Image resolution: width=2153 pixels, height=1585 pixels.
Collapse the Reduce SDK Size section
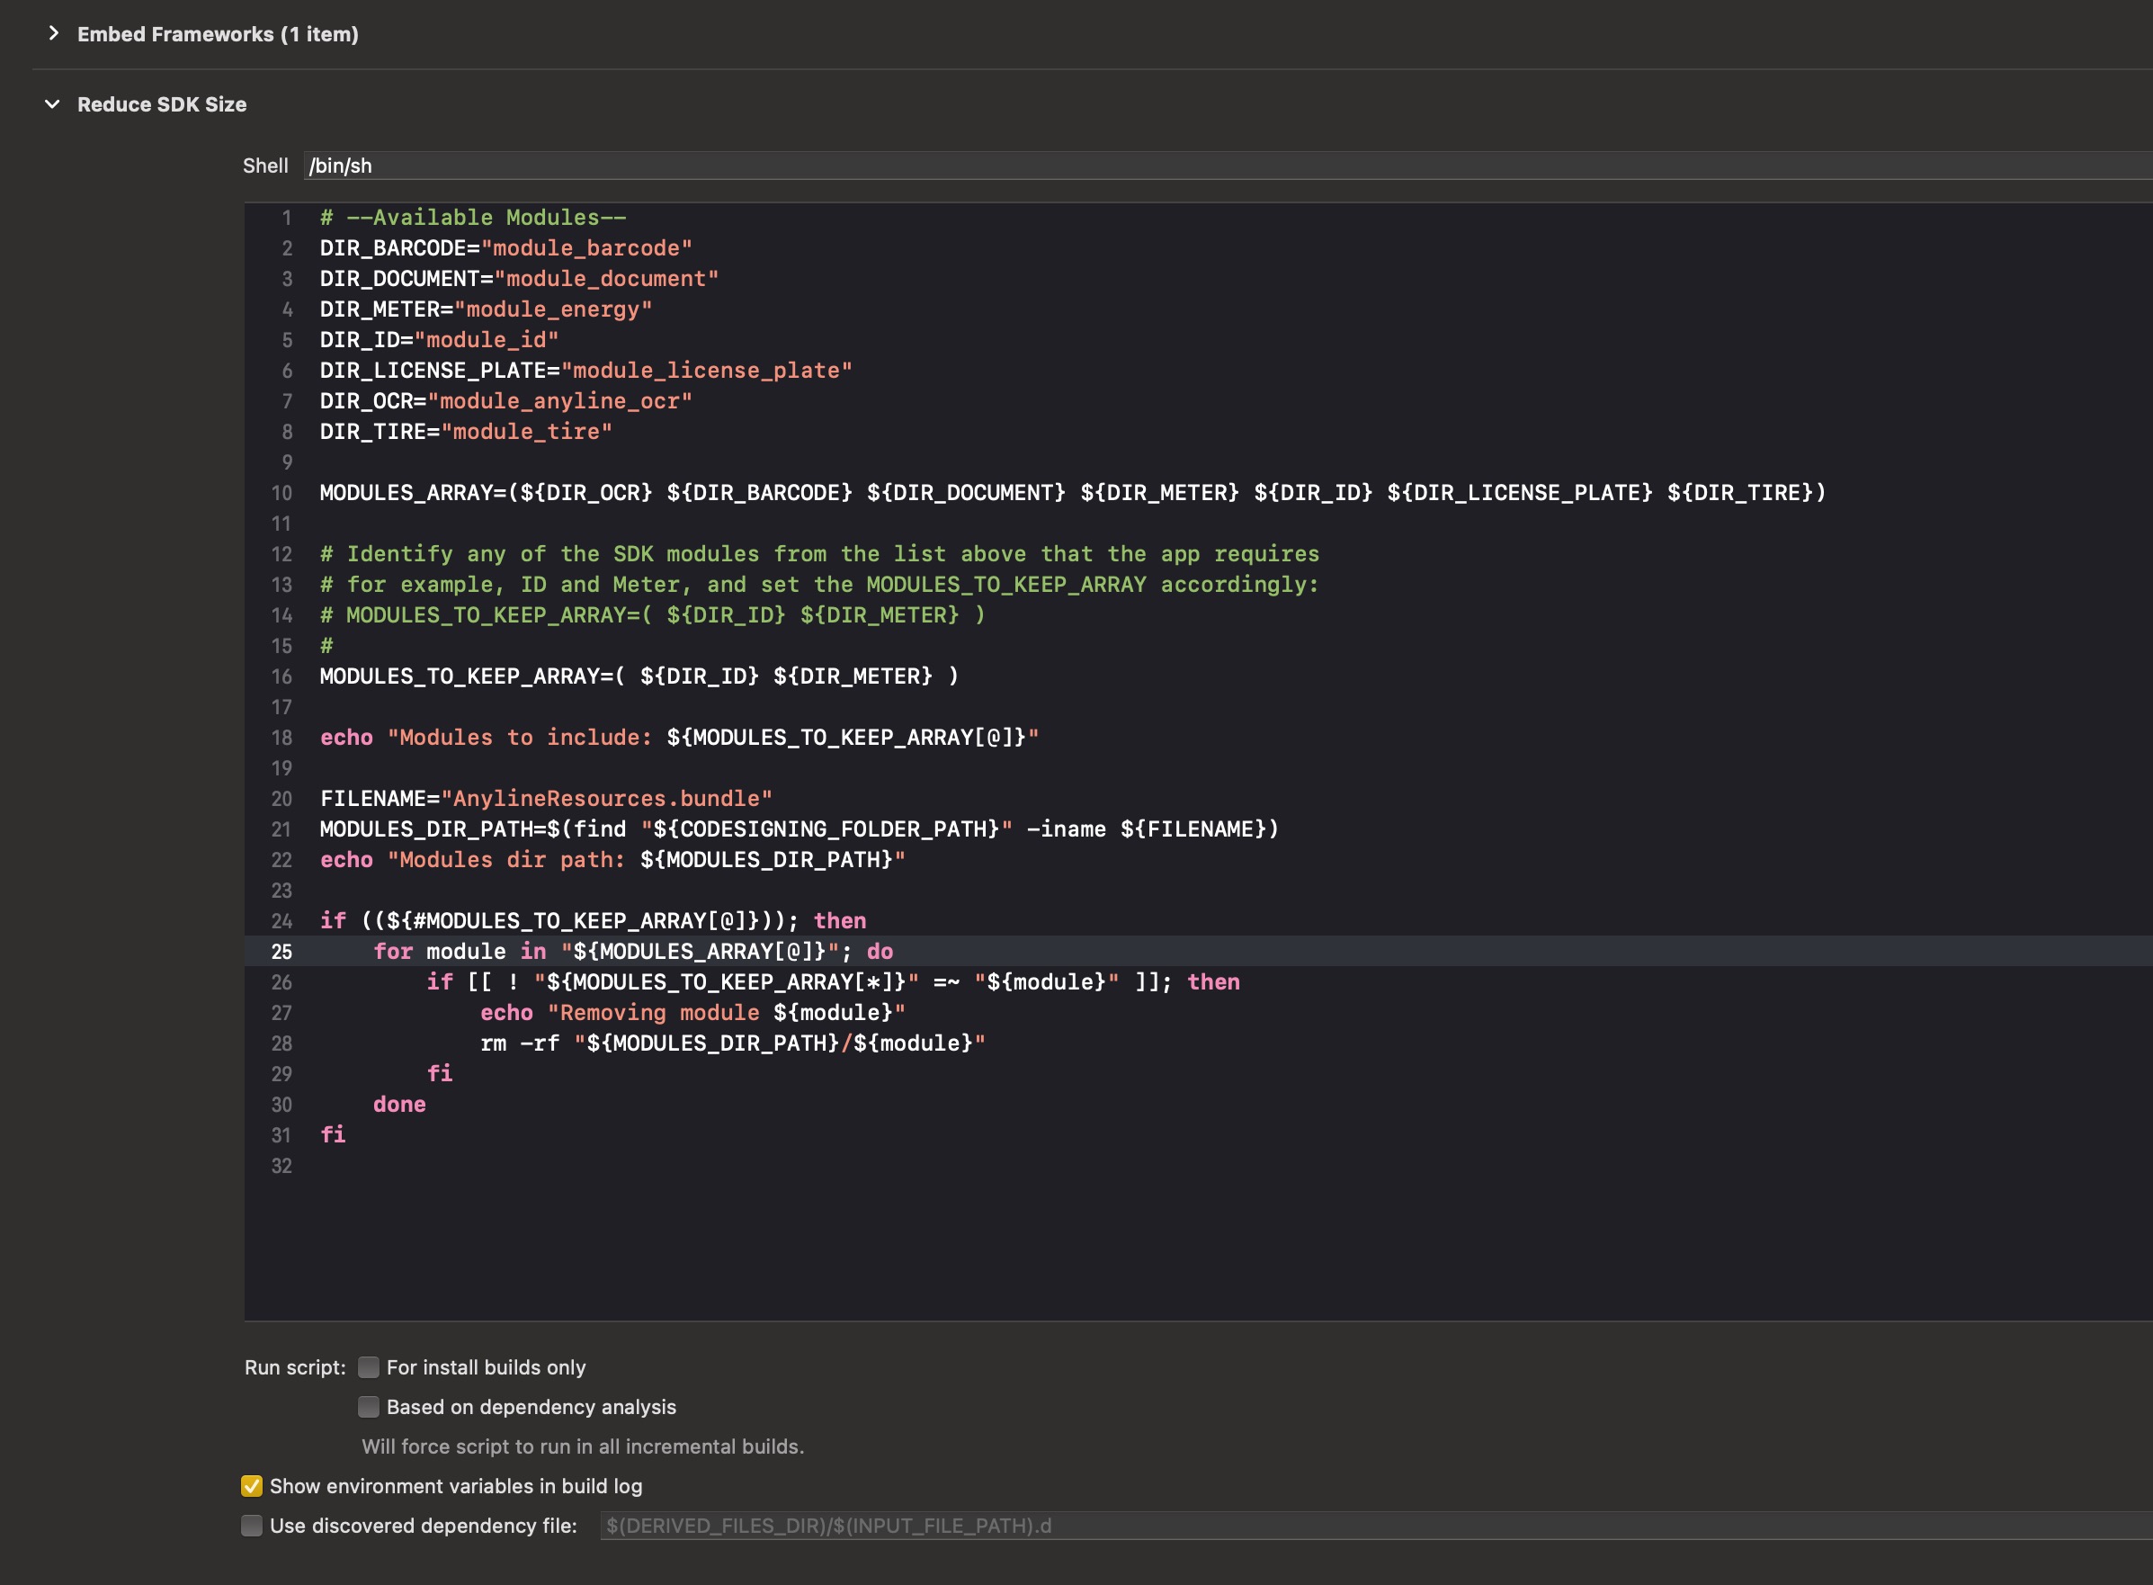pyautogui.click(x=53, y=105)
